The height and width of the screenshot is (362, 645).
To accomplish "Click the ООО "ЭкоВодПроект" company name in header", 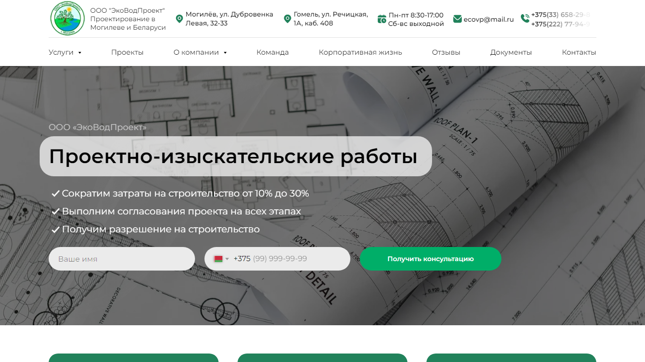I will click(x=127, y=10).
